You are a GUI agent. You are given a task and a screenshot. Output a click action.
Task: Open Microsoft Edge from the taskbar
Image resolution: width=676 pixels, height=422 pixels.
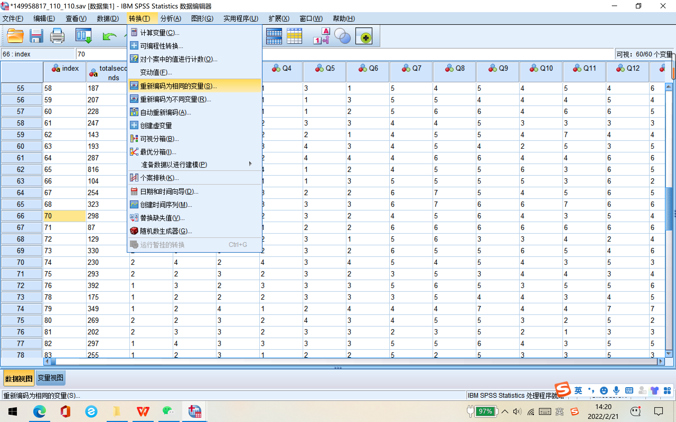(x=39, y=411)
